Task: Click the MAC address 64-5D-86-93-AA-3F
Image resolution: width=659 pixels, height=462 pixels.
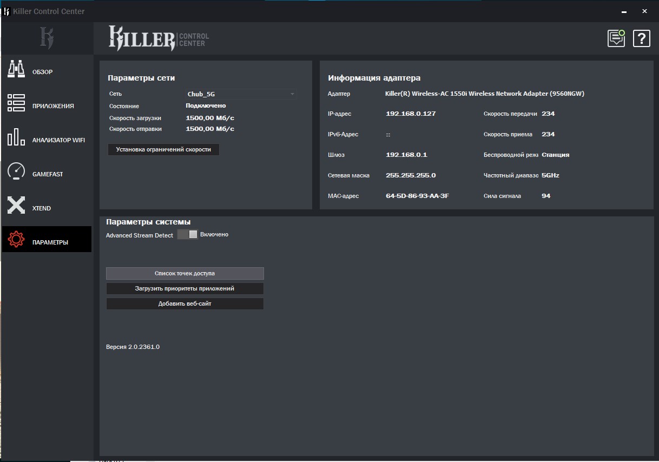Action: tap(417, 196)
